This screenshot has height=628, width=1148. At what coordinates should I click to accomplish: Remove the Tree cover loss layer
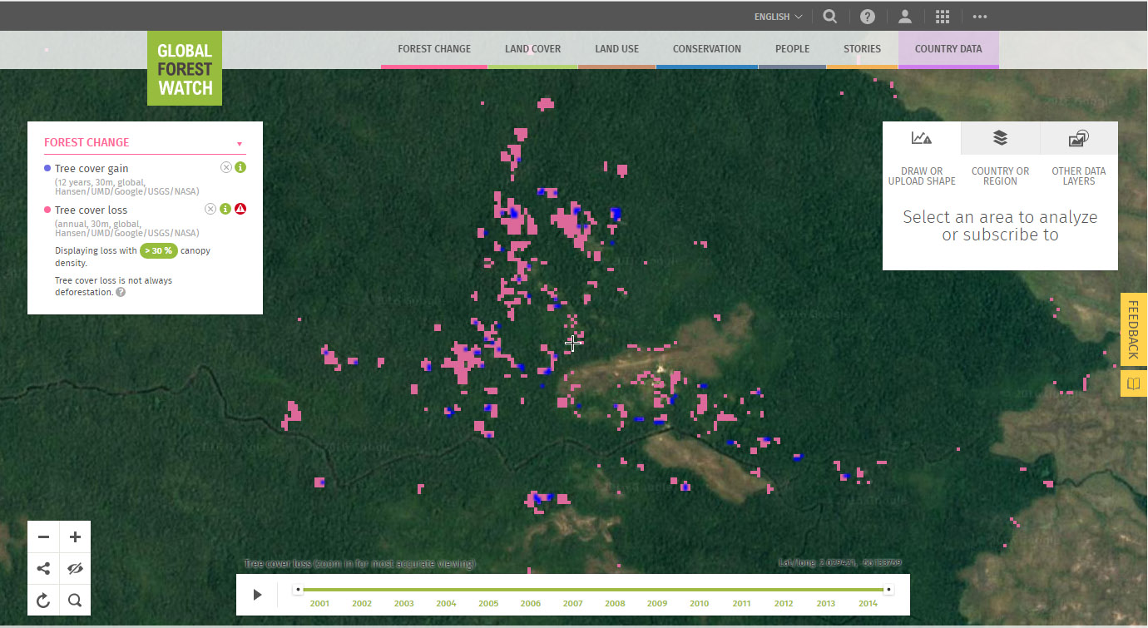click(x=210, y=209)
